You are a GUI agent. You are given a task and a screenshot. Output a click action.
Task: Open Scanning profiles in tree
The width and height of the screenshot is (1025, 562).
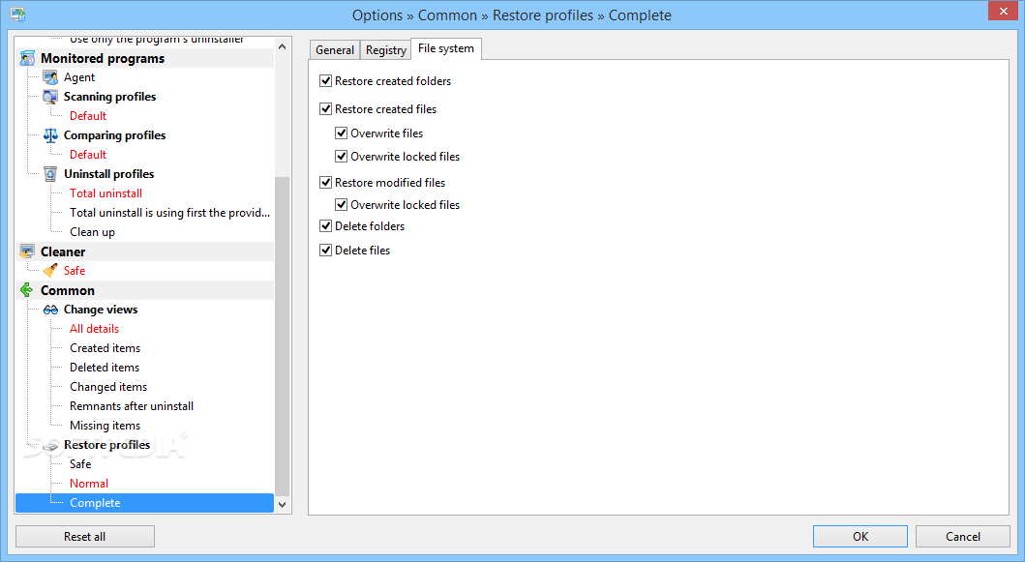coord(109,97)
